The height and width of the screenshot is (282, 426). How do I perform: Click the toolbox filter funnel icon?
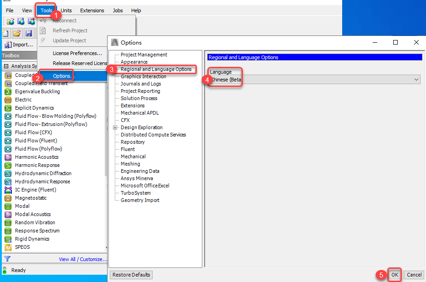(x=7, y=259)
